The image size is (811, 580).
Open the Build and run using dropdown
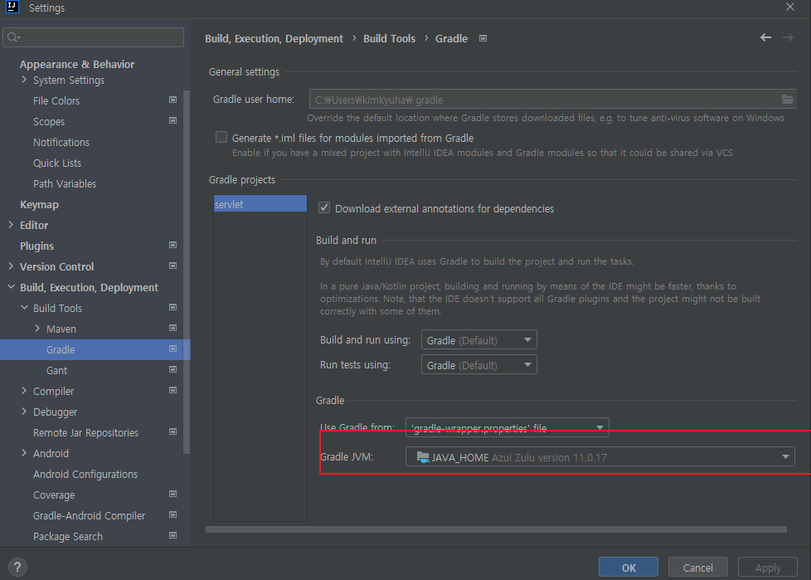479,340
